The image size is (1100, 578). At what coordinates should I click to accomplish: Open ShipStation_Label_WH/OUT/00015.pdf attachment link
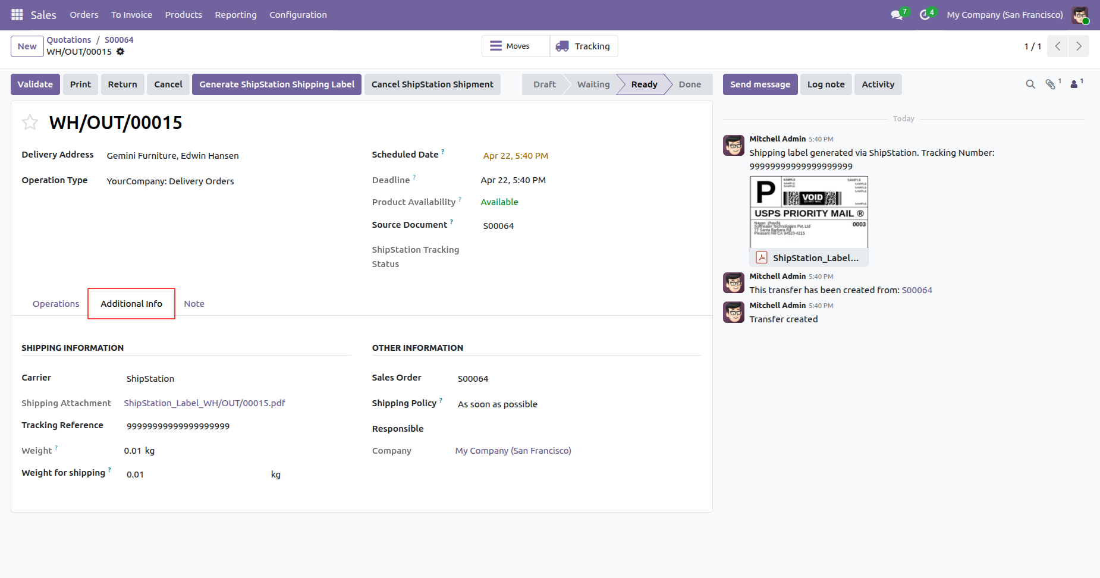click(x=205, y=403)
